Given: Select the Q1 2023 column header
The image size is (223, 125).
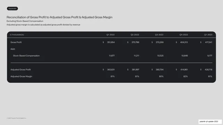Looking at the screenshot, I should [x=208, y=35].
